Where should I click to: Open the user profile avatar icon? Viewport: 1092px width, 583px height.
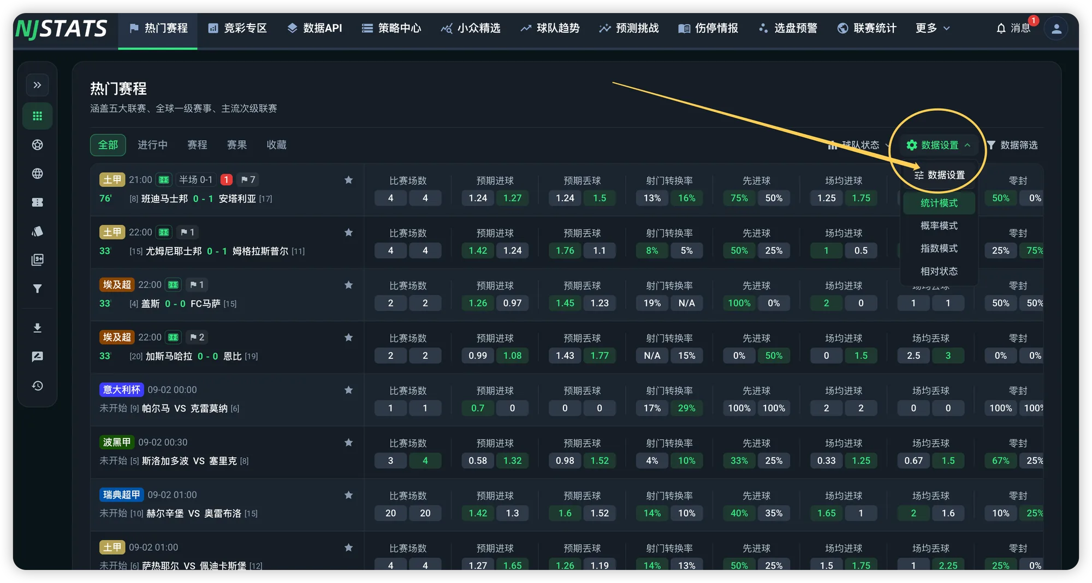tap(1056, 28)
